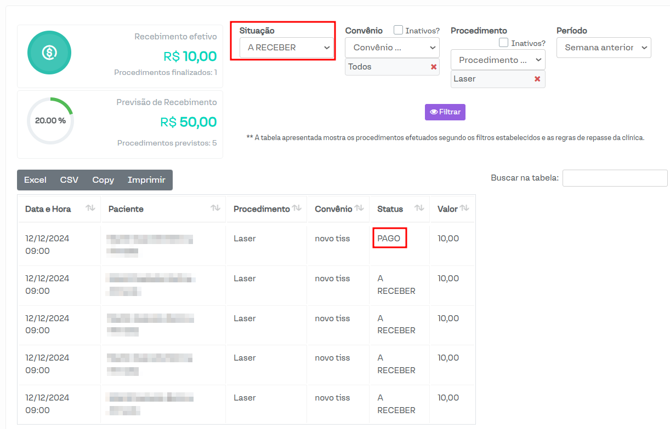This screenshot has height=429, width=670.
Task: Export table as CSV
Action: click(69, 180)
